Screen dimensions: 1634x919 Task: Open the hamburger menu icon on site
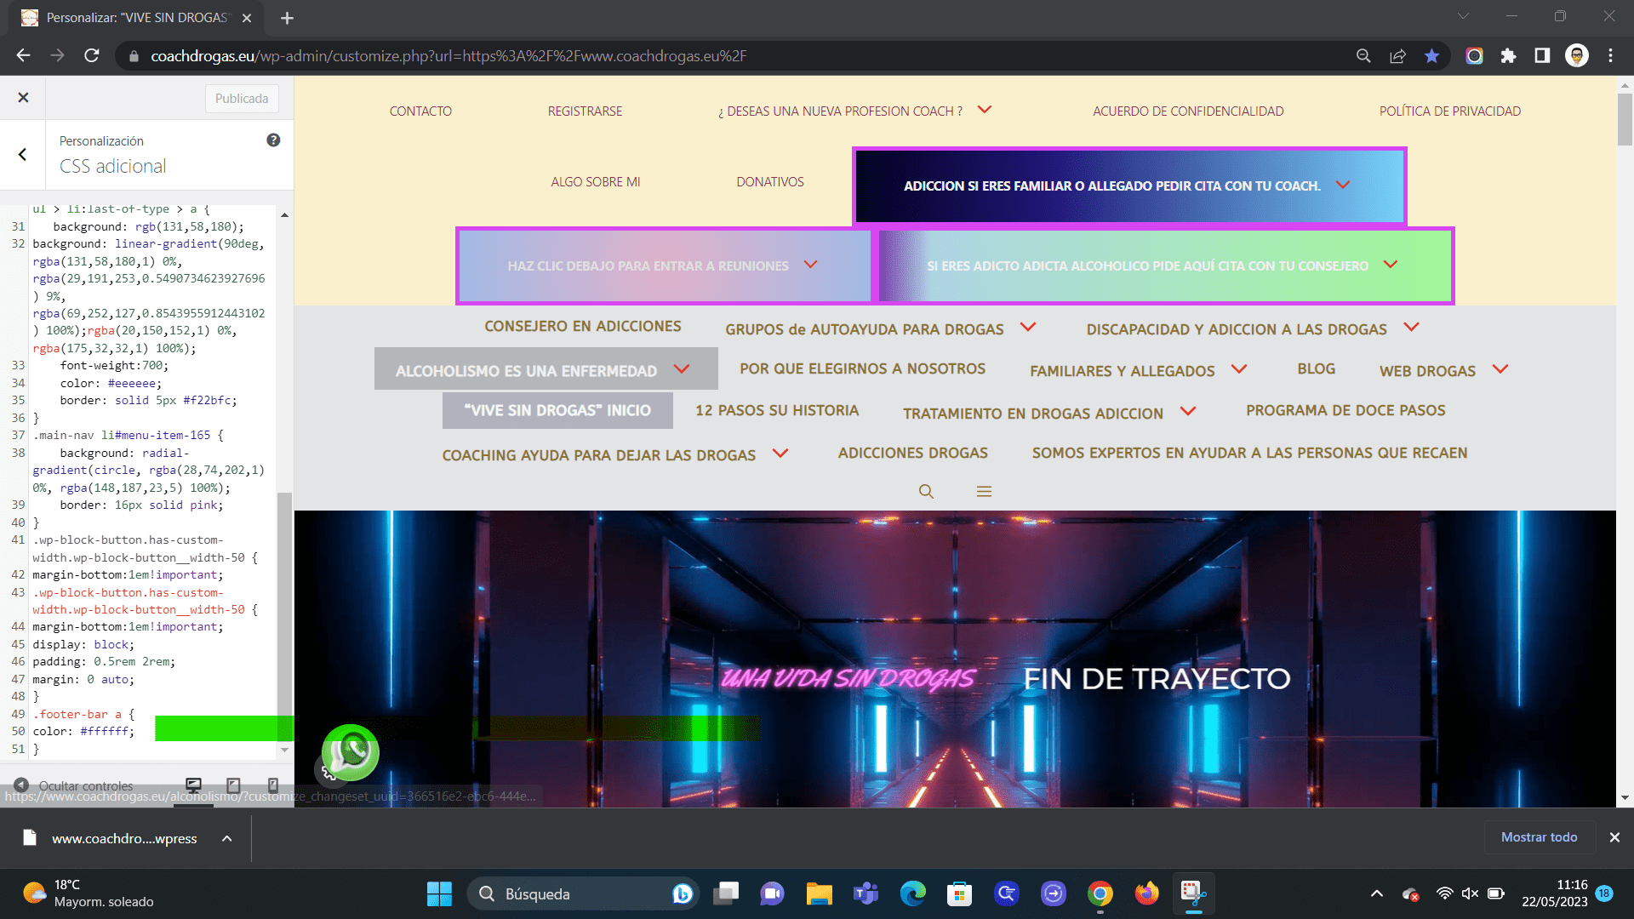pyautogui.click(x=984, y=492)
